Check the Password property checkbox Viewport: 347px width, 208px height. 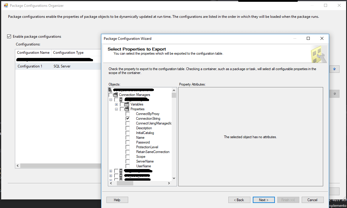point(128,142)
